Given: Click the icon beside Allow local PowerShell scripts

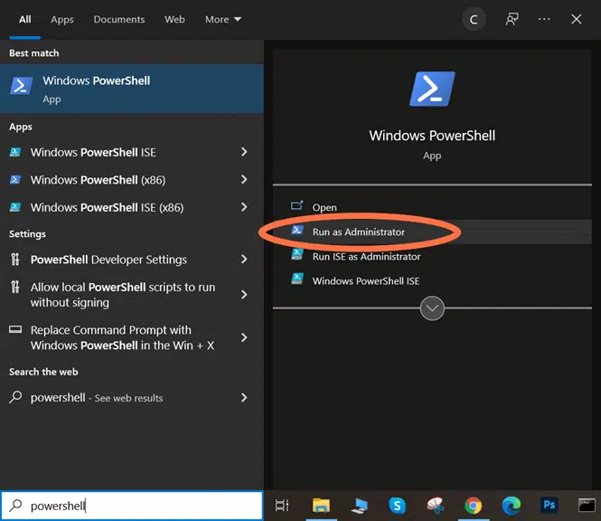Looking at the screenshot, I should coord(15,287).
